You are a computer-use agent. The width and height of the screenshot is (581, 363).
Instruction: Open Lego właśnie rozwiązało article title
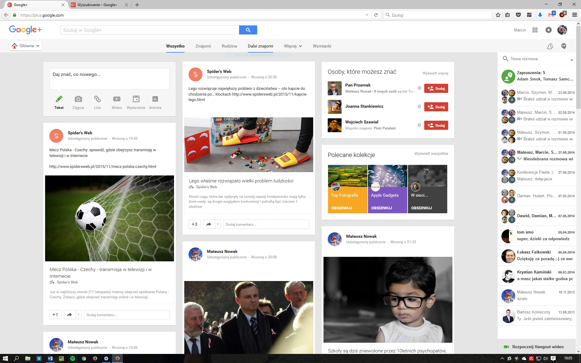tap(241, 181)
